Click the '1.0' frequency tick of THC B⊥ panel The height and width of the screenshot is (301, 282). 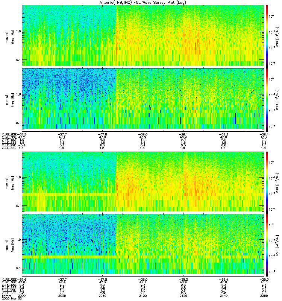point(18,177)
